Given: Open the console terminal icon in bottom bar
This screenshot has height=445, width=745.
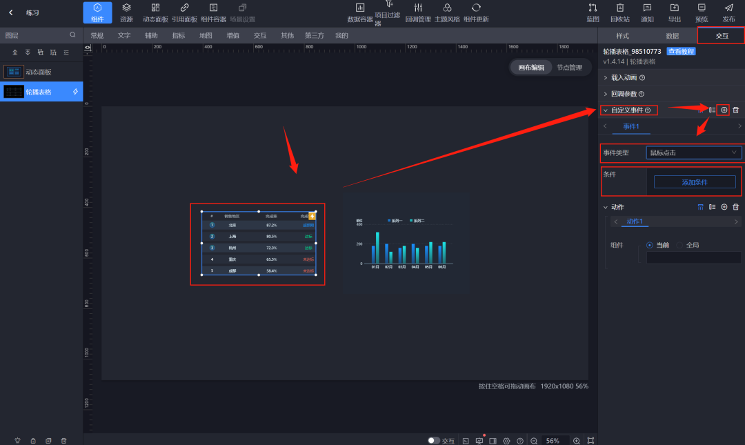Looking at the screenshot, I should 466,441.
